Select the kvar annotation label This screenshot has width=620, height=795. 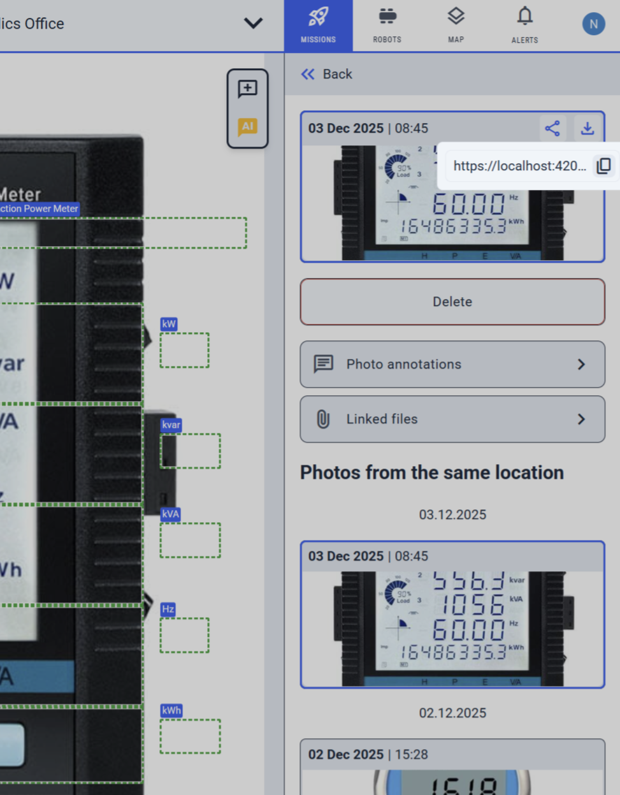171,425
